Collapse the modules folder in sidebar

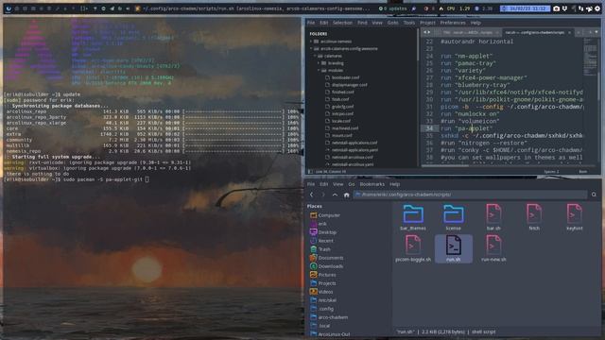tap(319, 70)
